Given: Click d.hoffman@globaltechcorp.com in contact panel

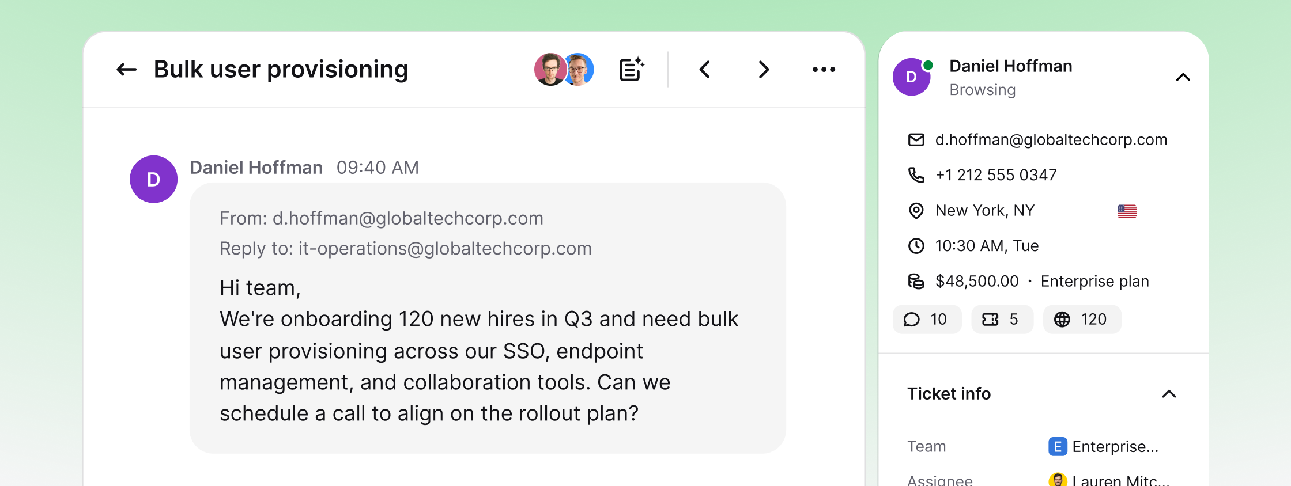Looking at the screenshot, I should pos(1051,140).
